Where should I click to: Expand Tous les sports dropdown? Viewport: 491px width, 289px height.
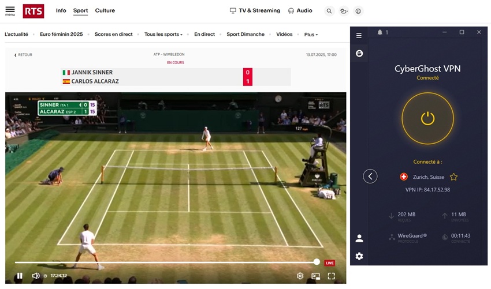pos(163,35)
